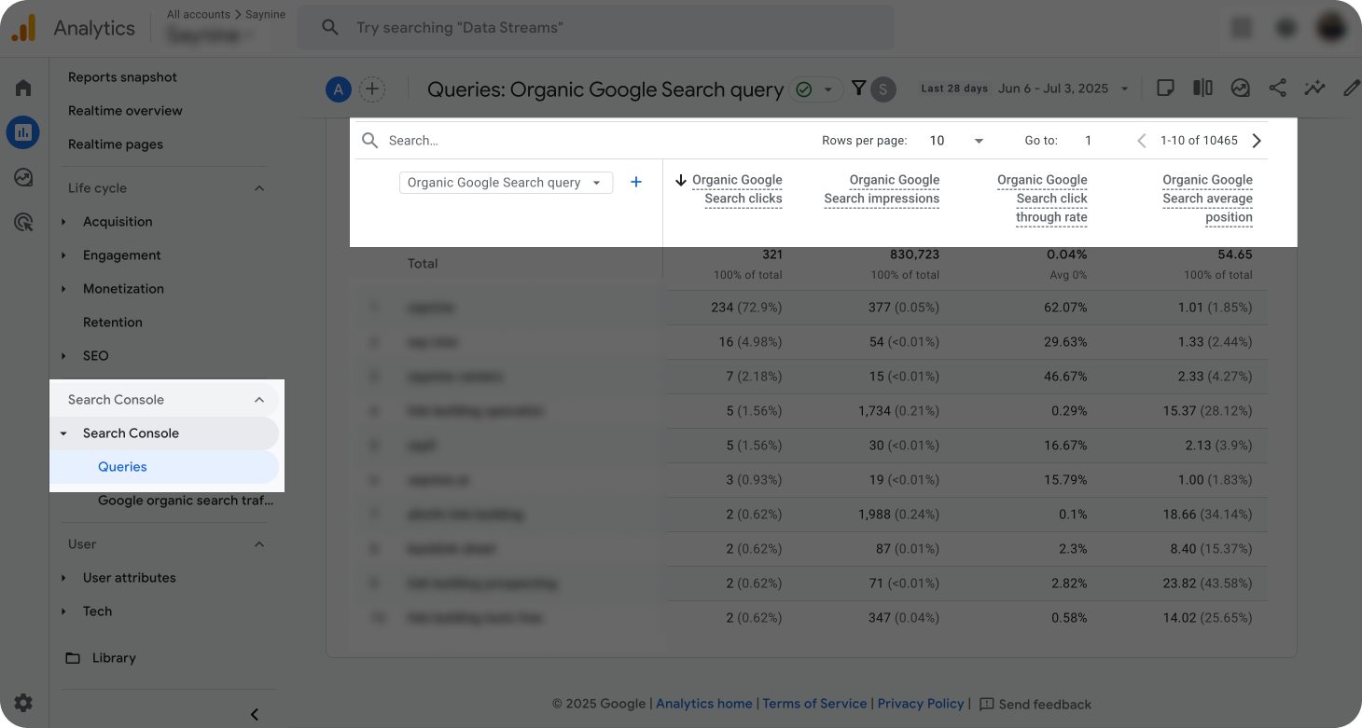Screen dimensions: 1362x728
Task: Collapse the Life cycle section
Action: [x=259, y=188]
